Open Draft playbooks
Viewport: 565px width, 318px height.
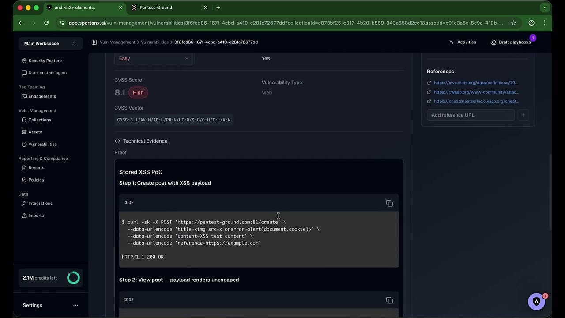[x=511, y=42]
